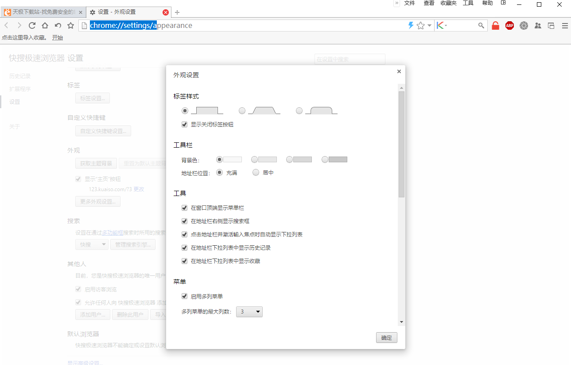Switch to the 天极下载站 tab
The height and width of the screenshot is (365, 571).
click(x=42, y=12)
